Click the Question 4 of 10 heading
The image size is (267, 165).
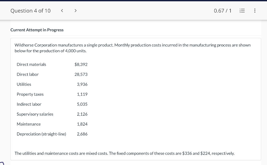[31, 11]
